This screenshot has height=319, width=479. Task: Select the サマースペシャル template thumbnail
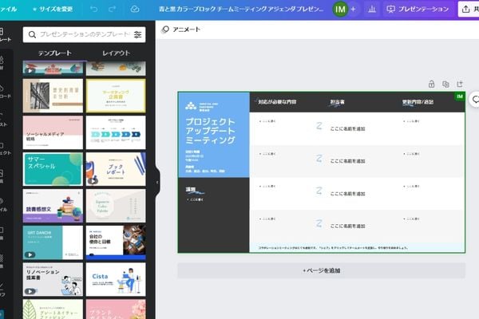(53, 169)
